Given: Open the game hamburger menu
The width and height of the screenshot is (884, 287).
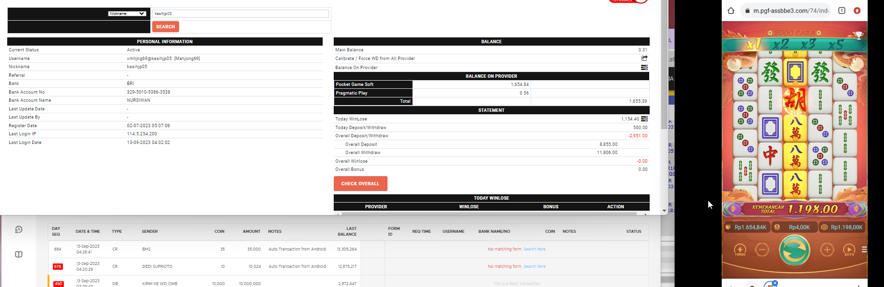Looking at the screenshot, I should point(864,250).
